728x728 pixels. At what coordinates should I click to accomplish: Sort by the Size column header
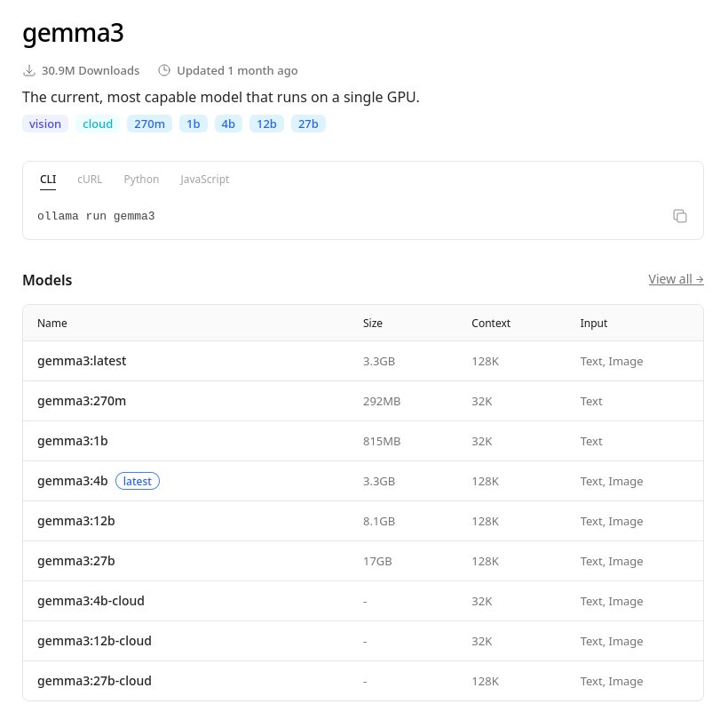[373, 323]
